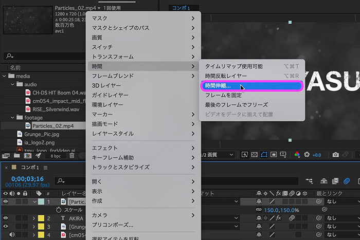The height and width of the screenshot is (240, 360).
Task: Toggle mask and shape path visibility icon
Action: [264, 155]
